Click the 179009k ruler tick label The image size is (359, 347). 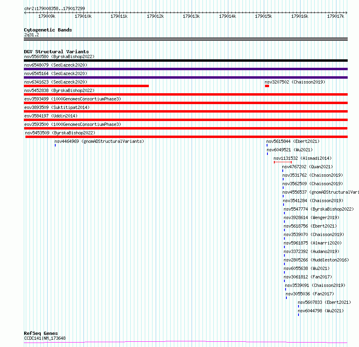47,16
